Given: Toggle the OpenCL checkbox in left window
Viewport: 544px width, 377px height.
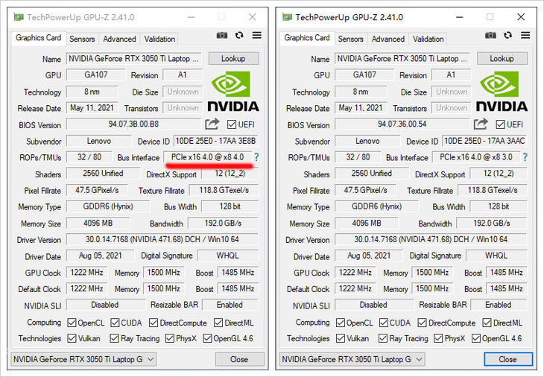Looking at the screenshot, I should [x=72, y=323].
